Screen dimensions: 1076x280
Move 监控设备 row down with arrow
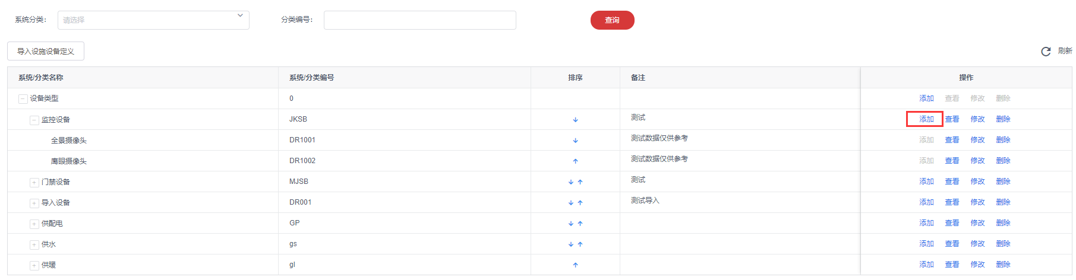click(575, 120)
